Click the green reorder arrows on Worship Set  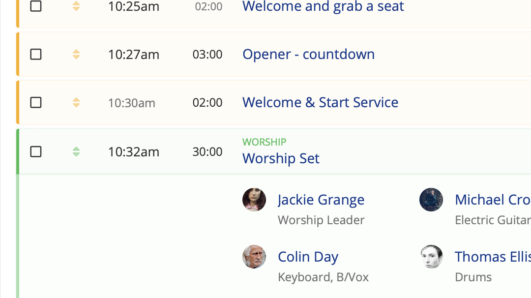point(76,151)
